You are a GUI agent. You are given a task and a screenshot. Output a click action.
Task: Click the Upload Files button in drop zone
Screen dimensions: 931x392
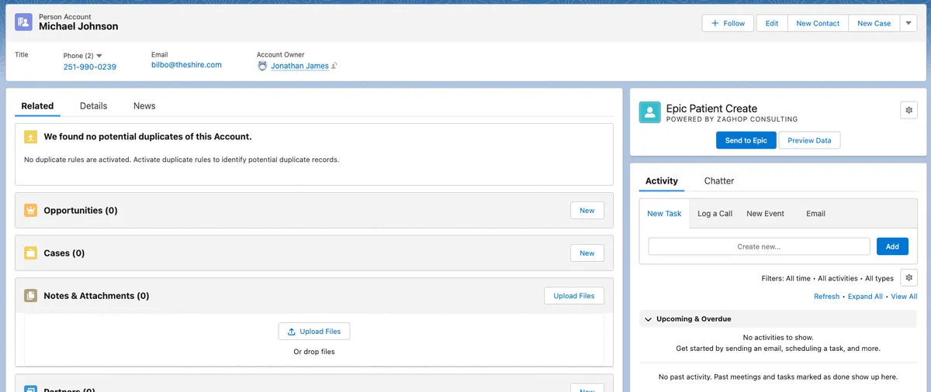(x=314, y=331)
